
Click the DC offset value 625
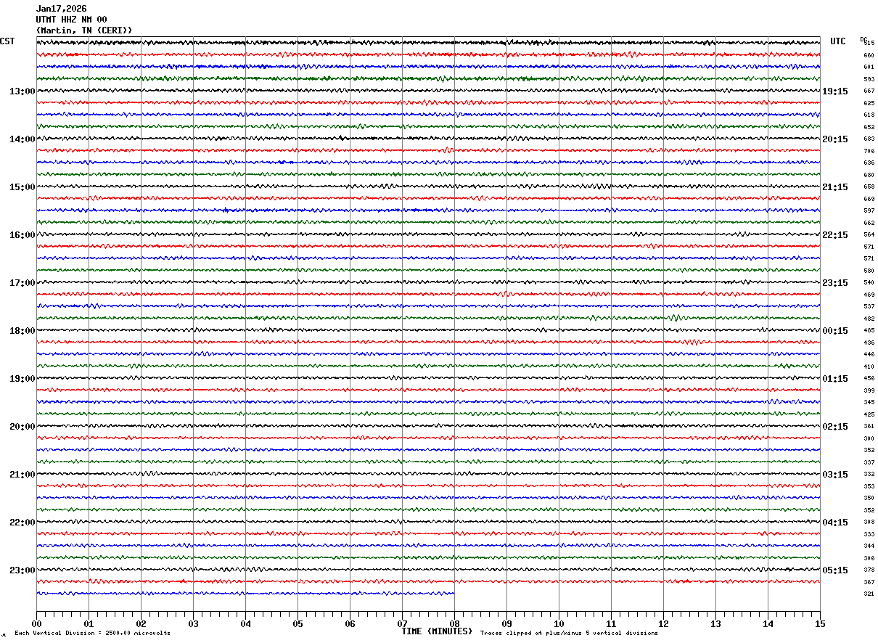869,103
